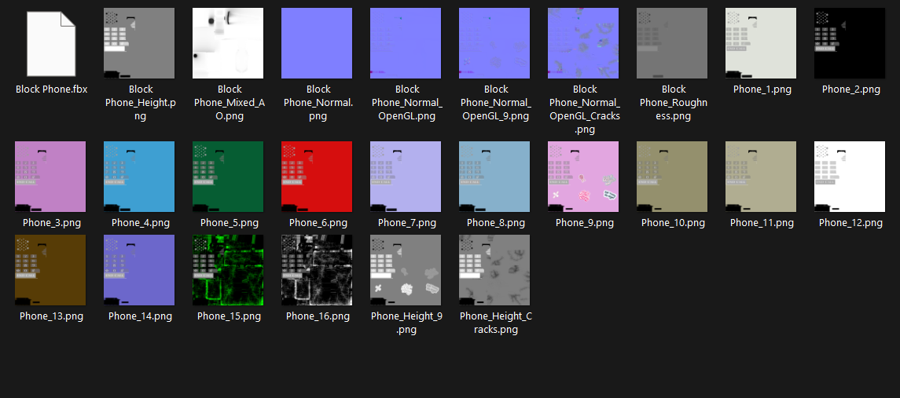Click the Block Phone_Mixed_AO.png file
The width and height of the screenshot is (900, 398).
(x=228, y=43)
